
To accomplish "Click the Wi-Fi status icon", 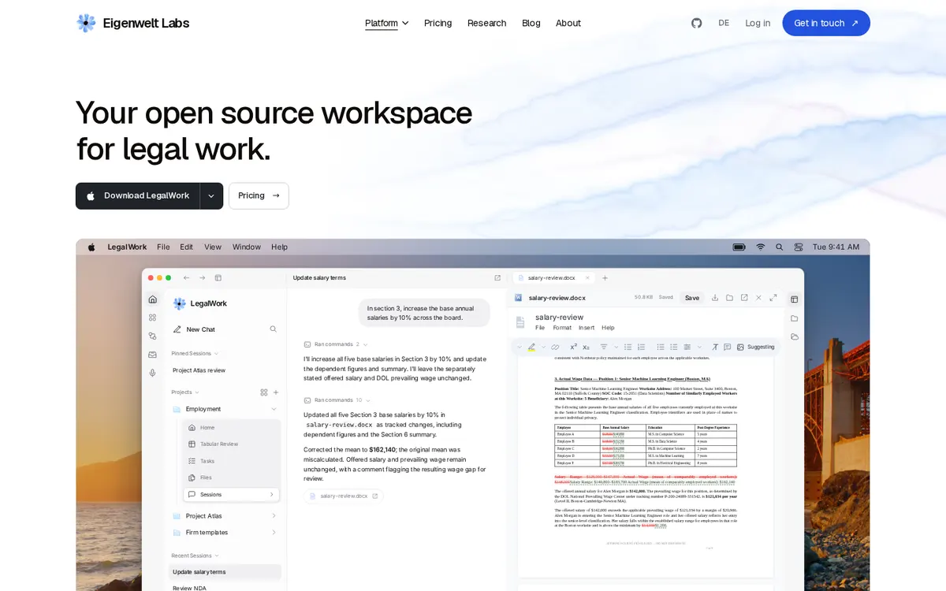I will 761,247.
